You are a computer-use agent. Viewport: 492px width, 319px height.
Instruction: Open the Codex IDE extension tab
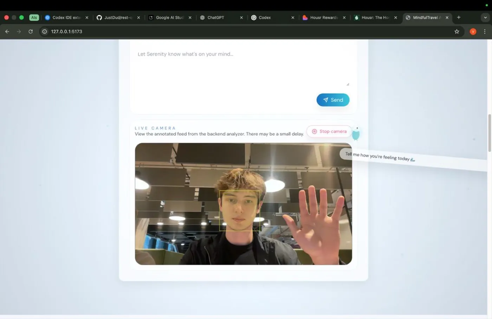[x=67, y=18]
